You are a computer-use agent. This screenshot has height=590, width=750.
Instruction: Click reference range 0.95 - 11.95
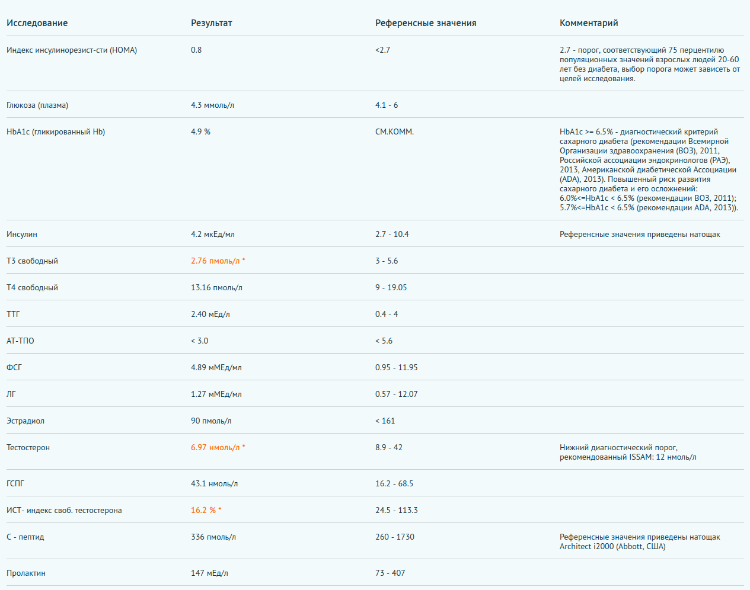click(x=396, y=368)
